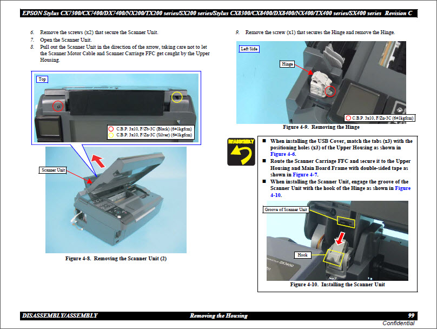Viewport: 437px width, 329px height.
Task: Click the red circled screw in Figure 4-9
Action: point(330,91)
